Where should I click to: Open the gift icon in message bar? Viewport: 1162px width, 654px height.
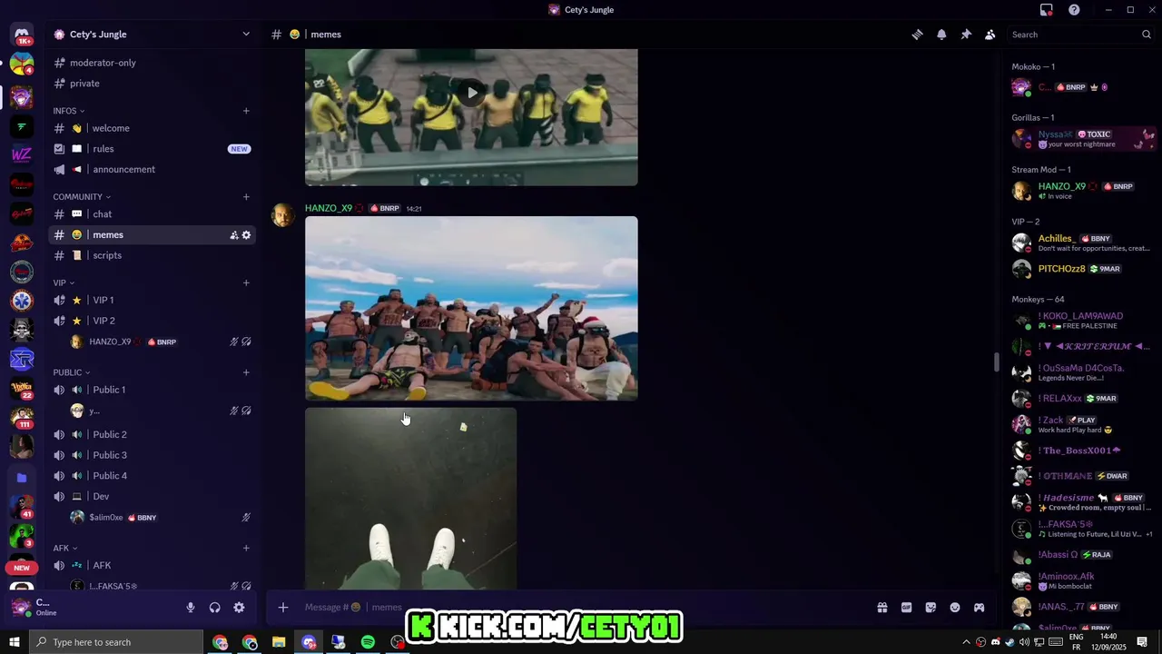pyautogui.click(x=881, y=607)
